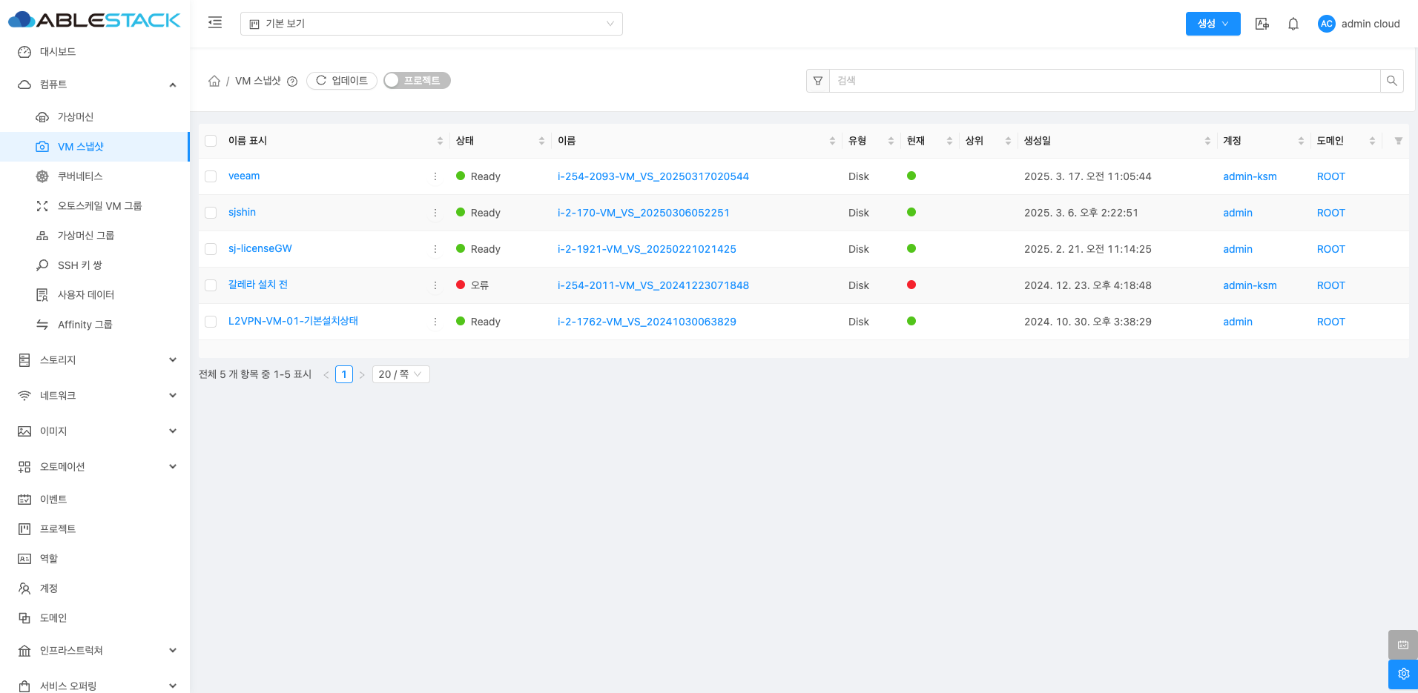This screenshot has height=693, width=1418.
Task: Open the 이벤트 sidebar menu item
Action: point(53,500)
